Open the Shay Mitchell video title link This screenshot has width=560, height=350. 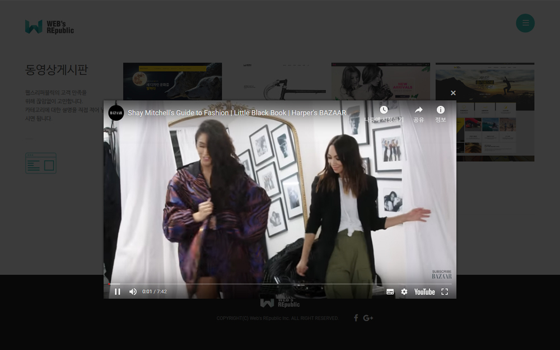click(237, 113)
